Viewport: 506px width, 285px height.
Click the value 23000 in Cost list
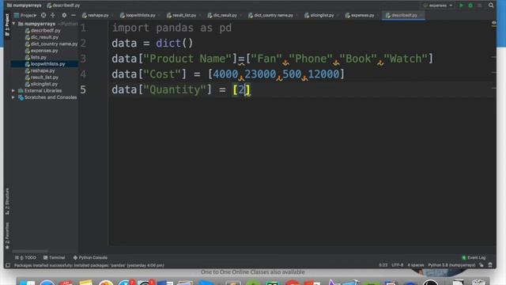(260, 74)
